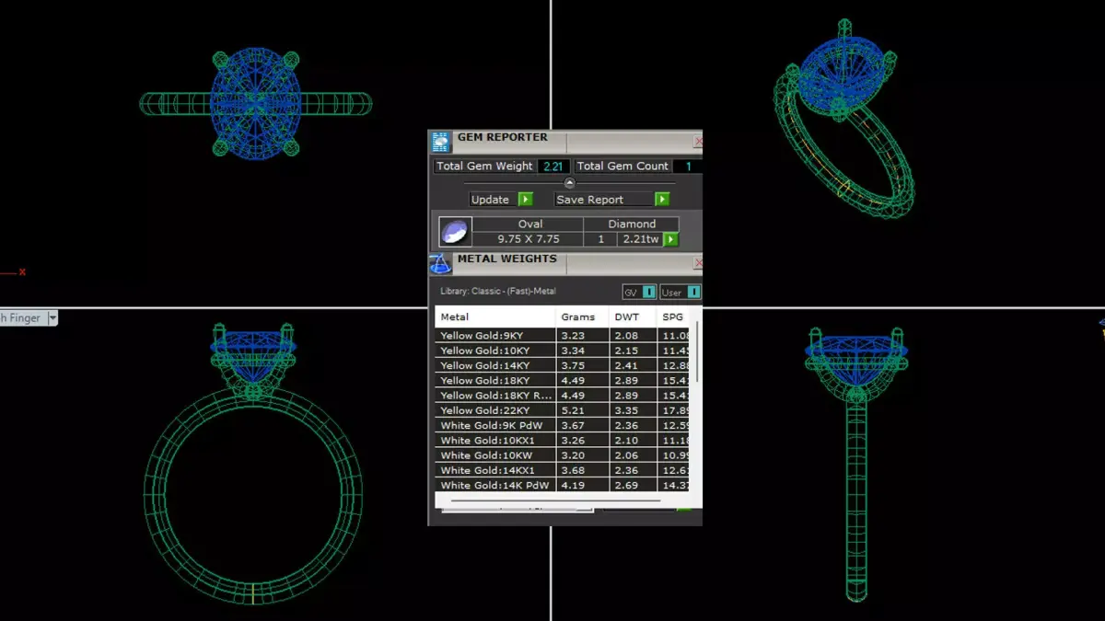Click the SPG column header
The width and height of the screenshot is (1105, 621).
coord(673,316)
